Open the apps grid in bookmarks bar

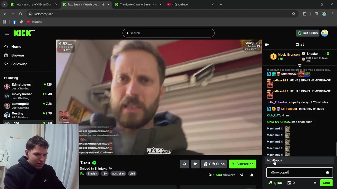(x=4, y=22)
